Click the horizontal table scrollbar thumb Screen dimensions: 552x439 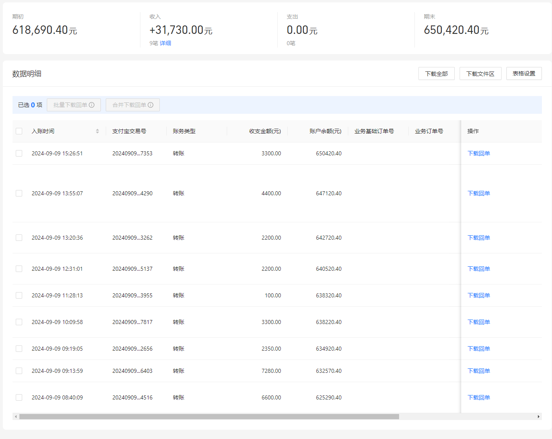pos(209,416)
